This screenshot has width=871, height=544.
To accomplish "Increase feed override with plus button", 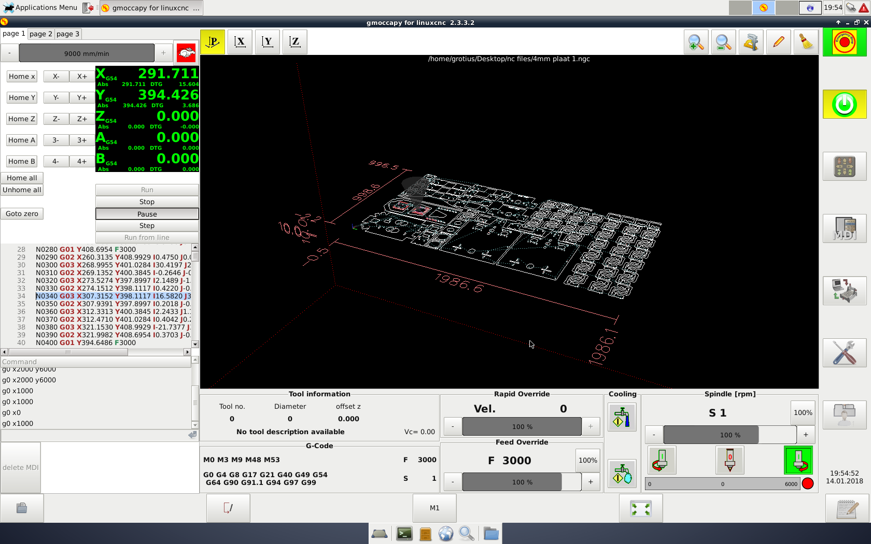I will coord(591,482).
